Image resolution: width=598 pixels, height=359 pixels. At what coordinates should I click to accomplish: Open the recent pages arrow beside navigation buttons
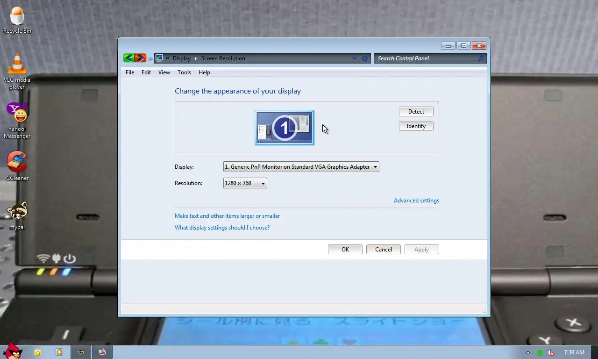point(150,59)
